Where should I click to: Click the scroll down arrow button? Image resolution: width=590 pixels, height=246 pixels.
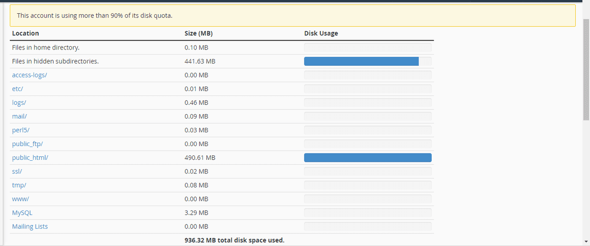[x=586, y=242]
